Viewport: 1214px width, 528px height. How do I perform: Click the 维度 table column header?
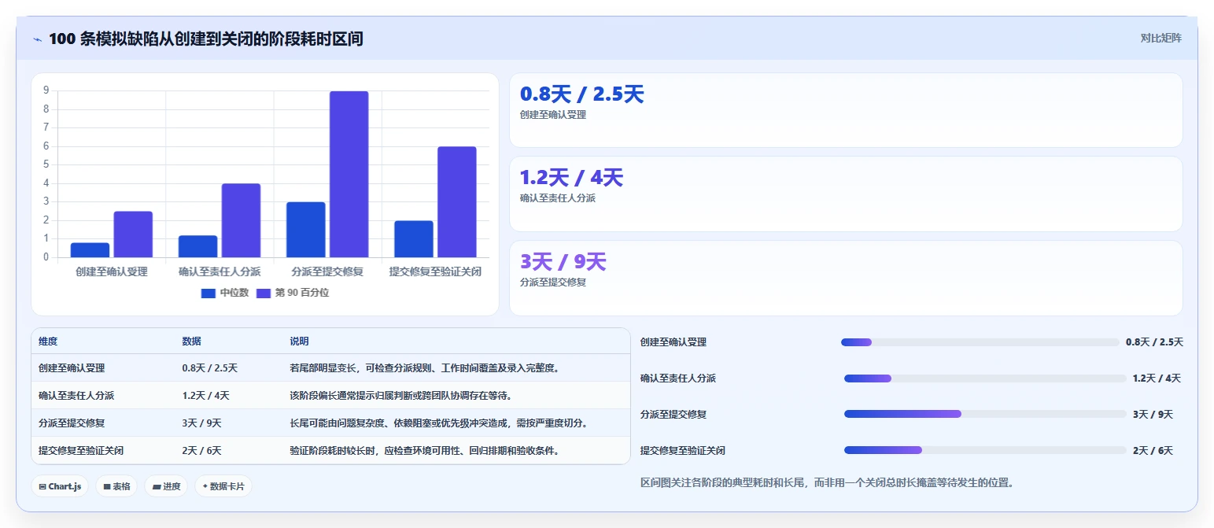[x=48, y=342]
